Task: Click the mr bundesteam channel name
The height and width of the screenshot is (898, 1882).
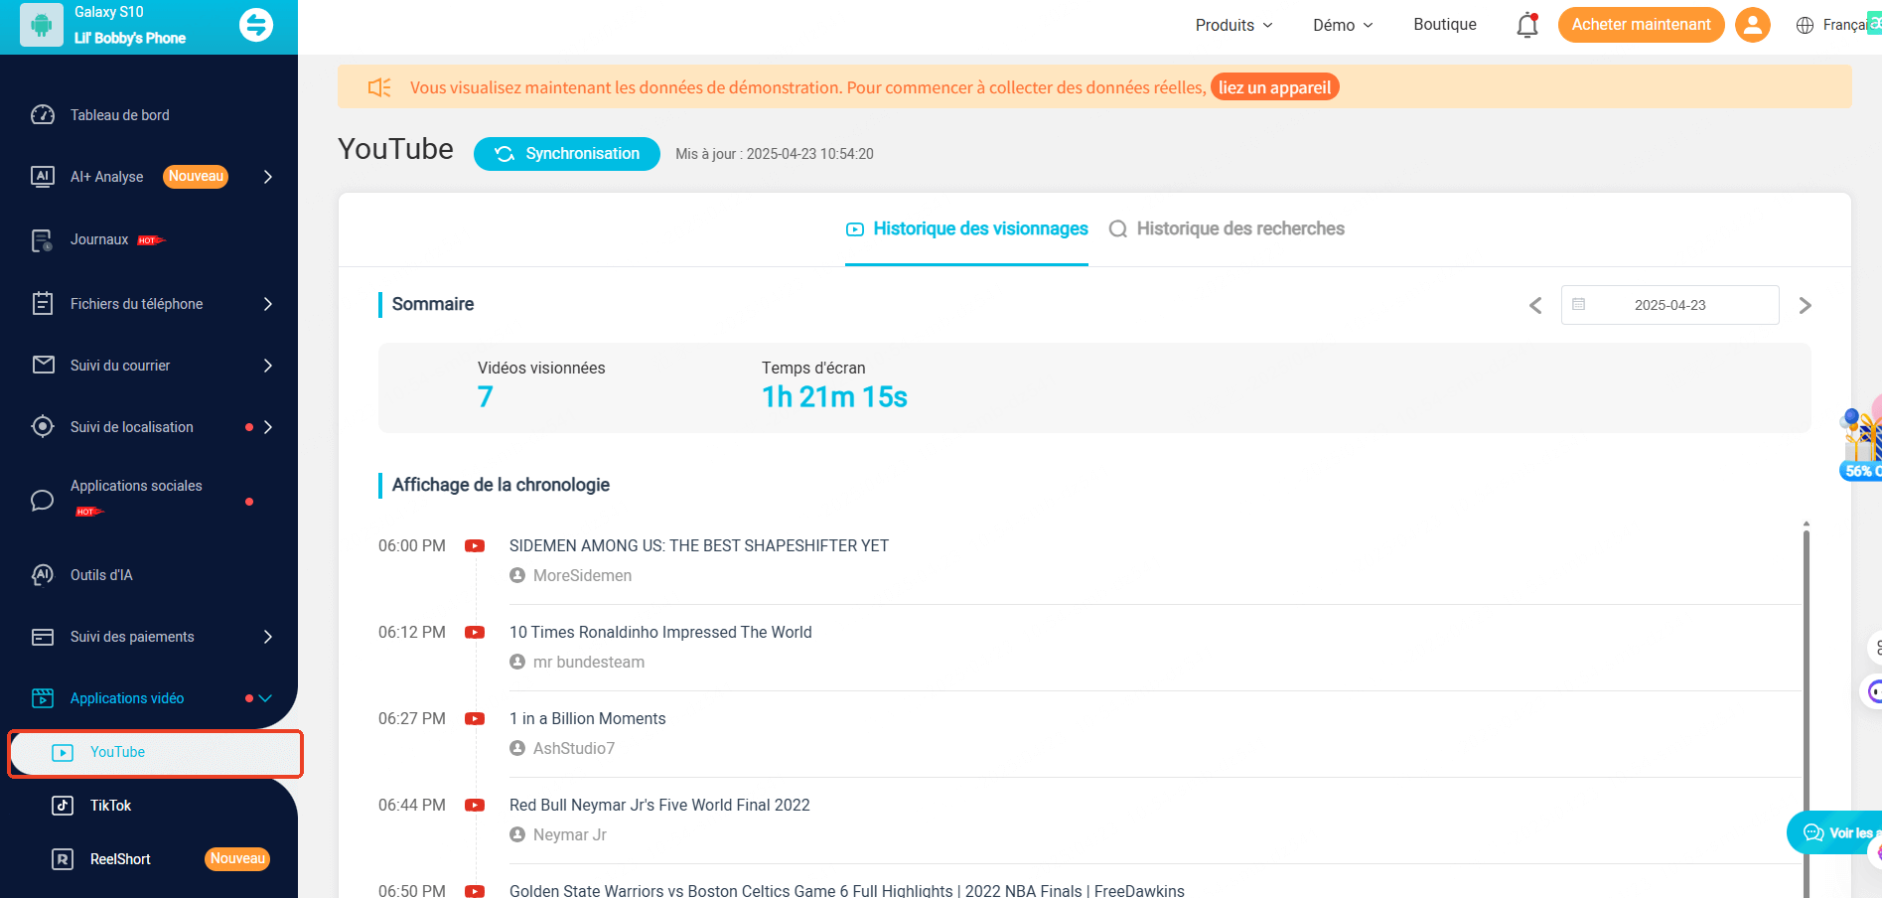Action: tap(589, 663)
